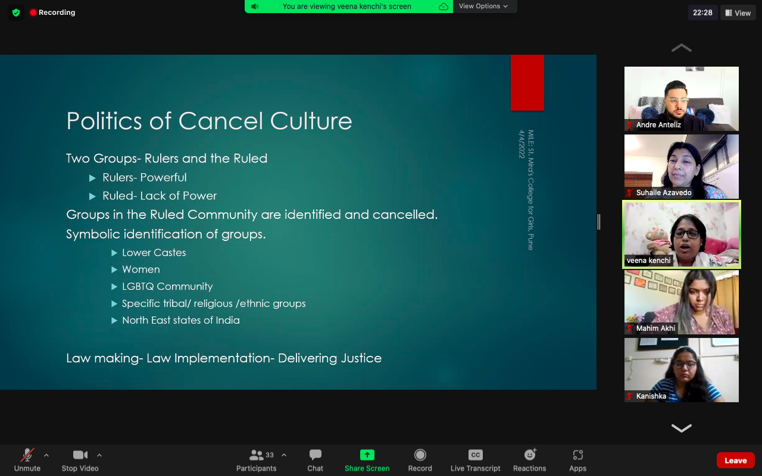Expand audio options arrow beside Unmute
The height and width of the screenshot is (476, 762).
click(x=46, y=455)
